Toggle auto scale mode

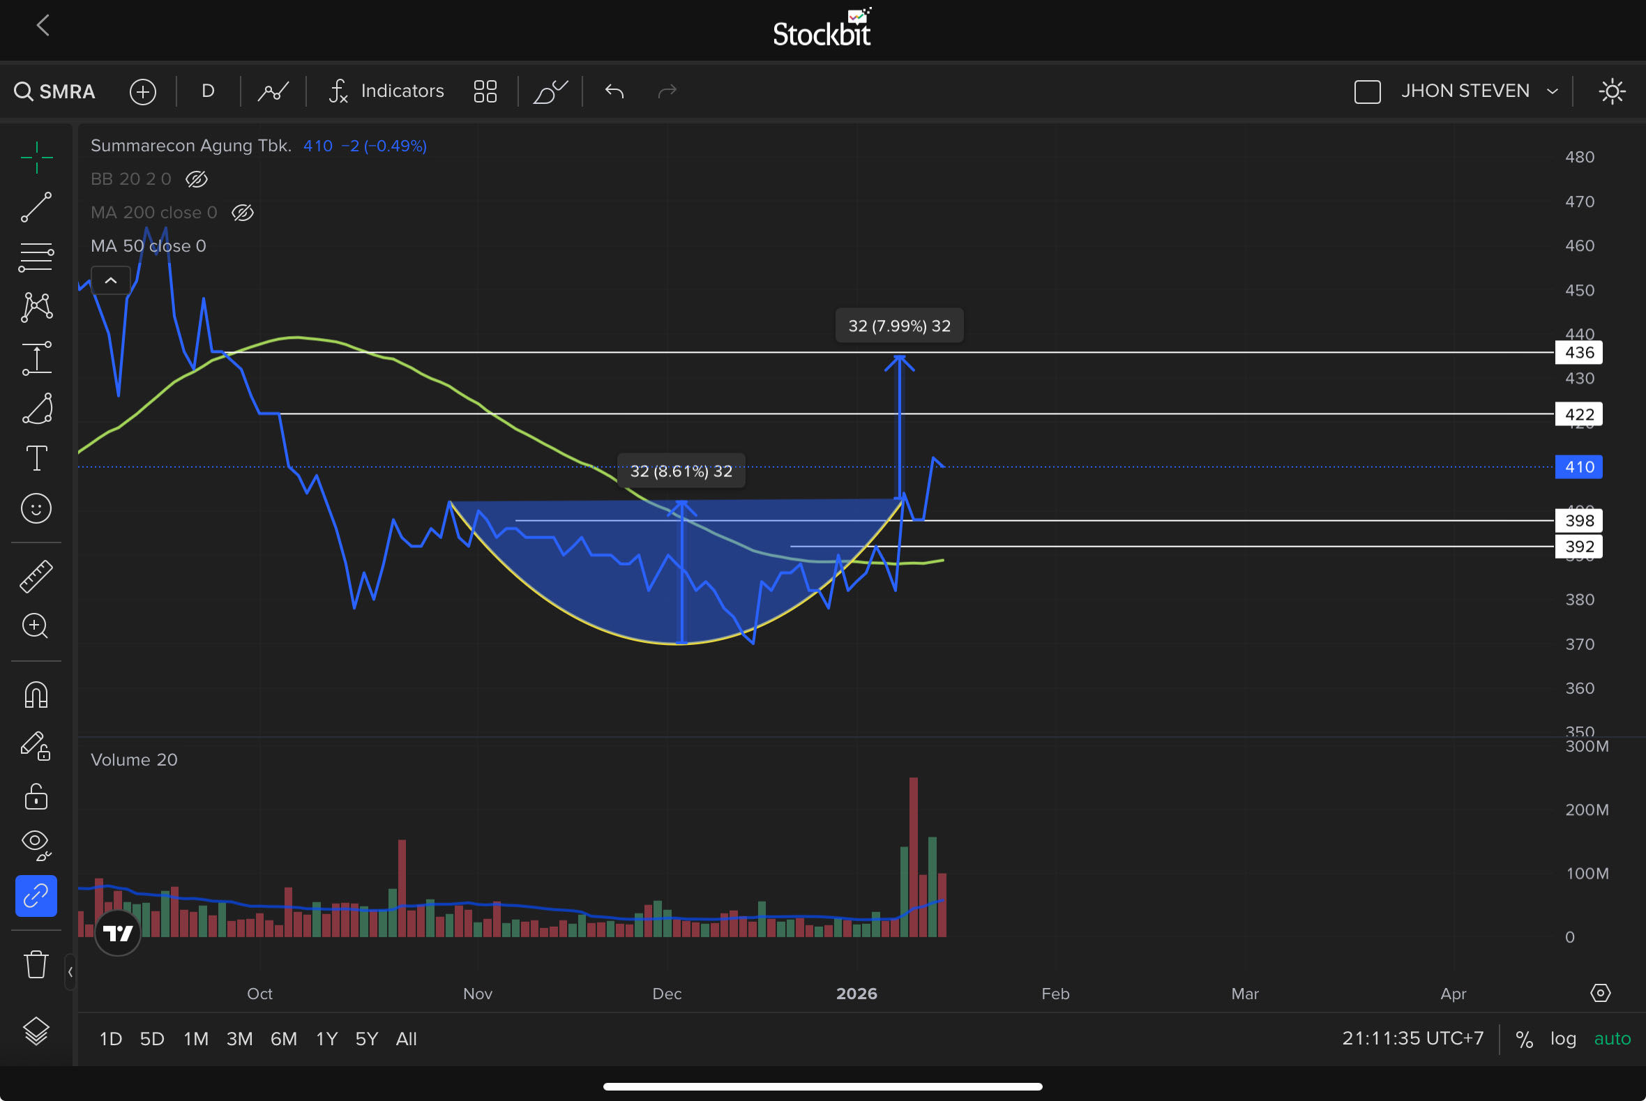[x=1612, y=1038]
